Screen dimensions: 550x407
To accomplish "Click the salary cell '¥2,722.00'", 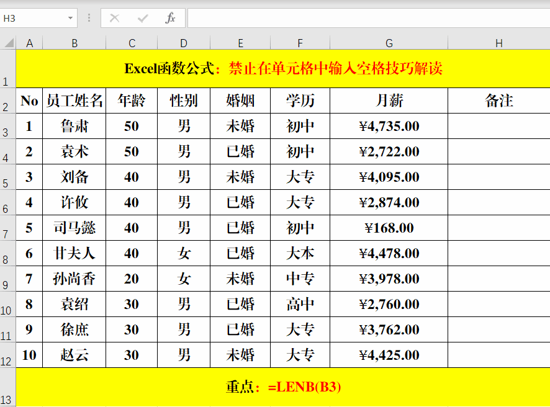I will (x=389, y=151).
